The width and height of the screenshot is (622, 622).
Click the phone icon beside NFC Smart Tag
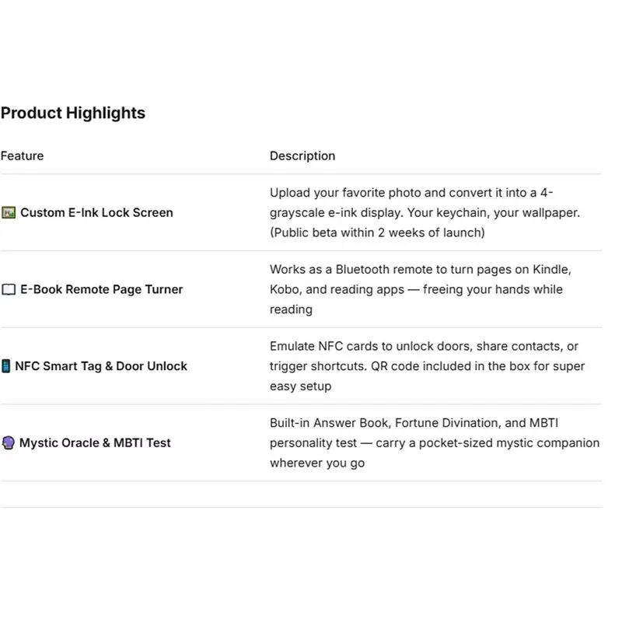[x=6, y=366]
